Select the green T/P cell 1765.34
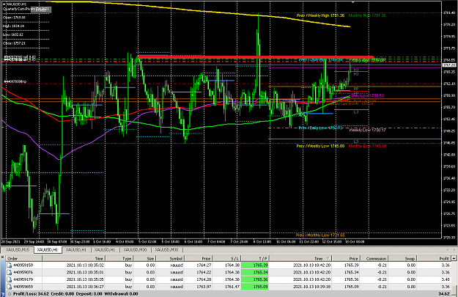Viewport: 458px width, 297px height. click(x=255, y=273)
